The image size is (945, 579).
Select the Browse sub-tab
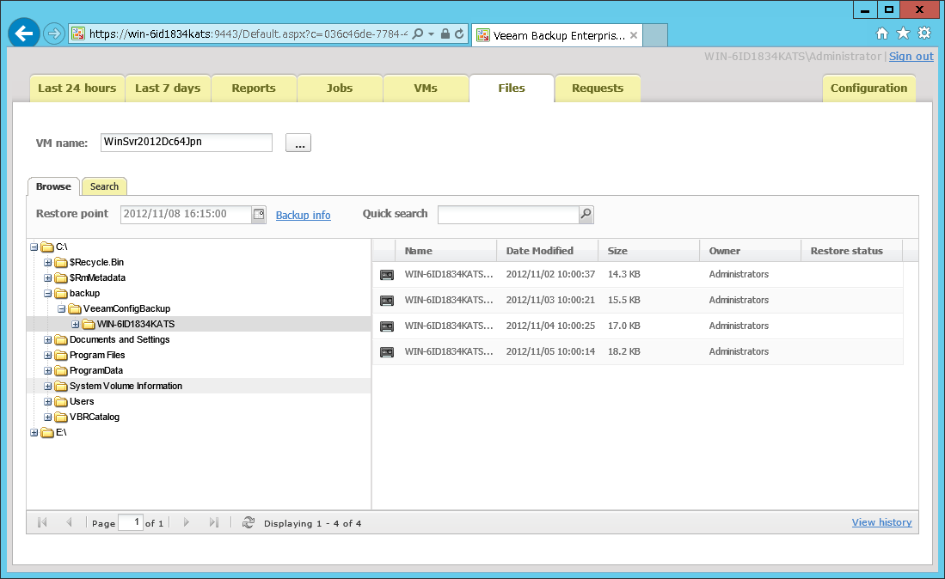[53, 186]
